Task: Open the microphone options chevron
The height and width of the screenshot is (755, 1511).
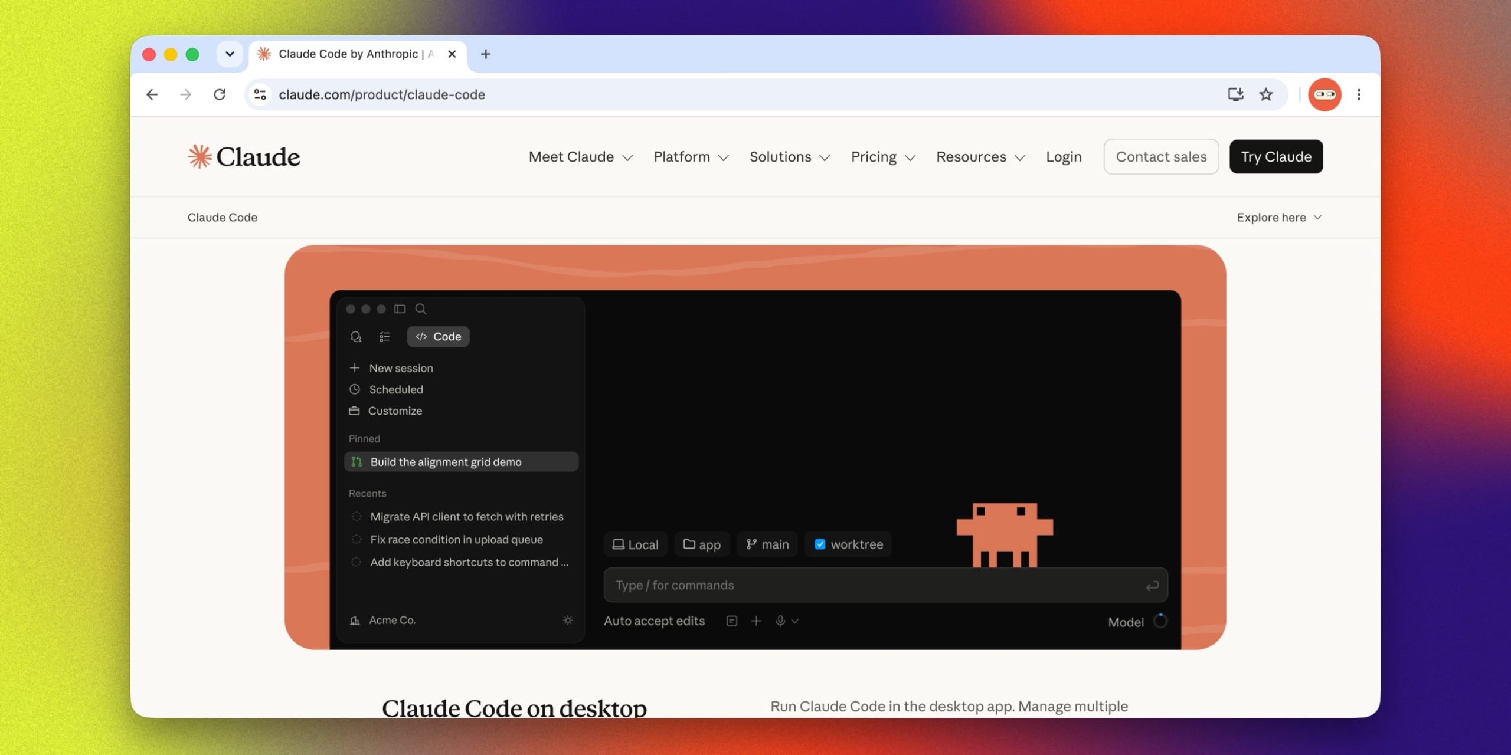Action: coord(795,621)
